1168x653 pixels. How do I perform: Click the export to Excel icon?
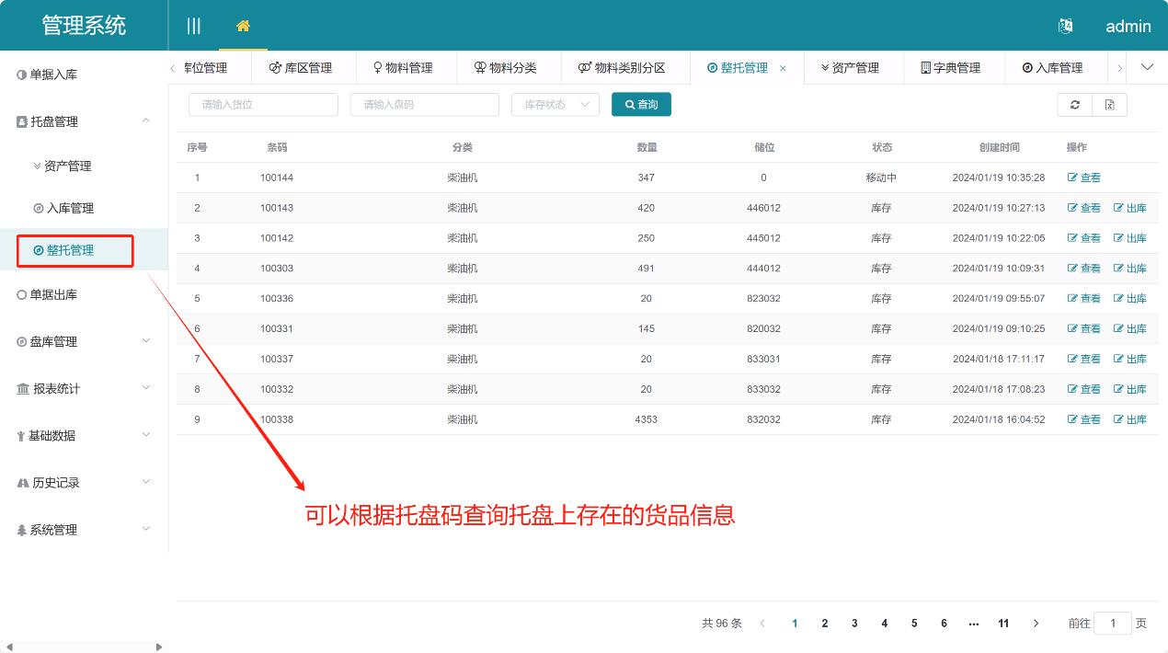pos(1109,104)
